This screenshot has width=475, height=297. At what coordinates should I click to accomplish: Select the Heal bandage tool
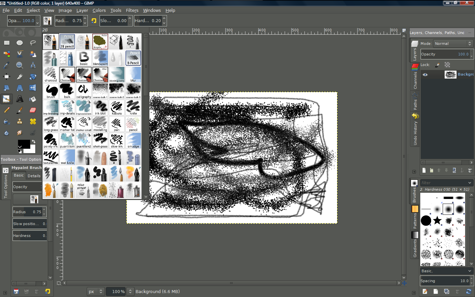click(x=33, y=121)
